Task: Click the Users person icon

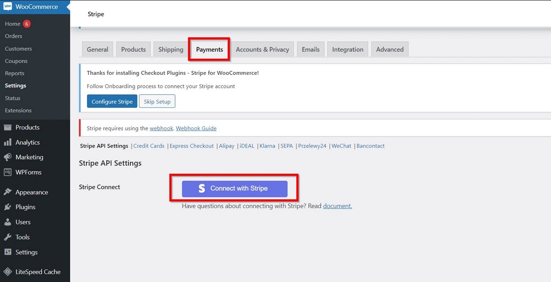Action: (7, 222)
